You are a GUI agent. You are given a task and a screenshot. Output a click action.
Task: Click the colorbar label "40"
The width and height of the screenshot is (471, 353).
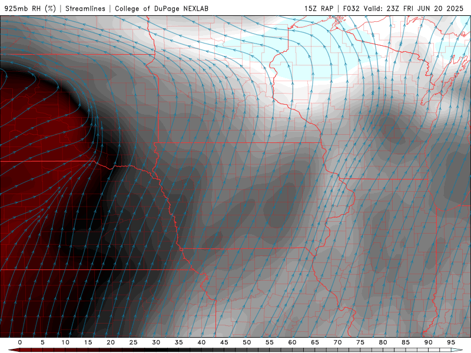201,342
